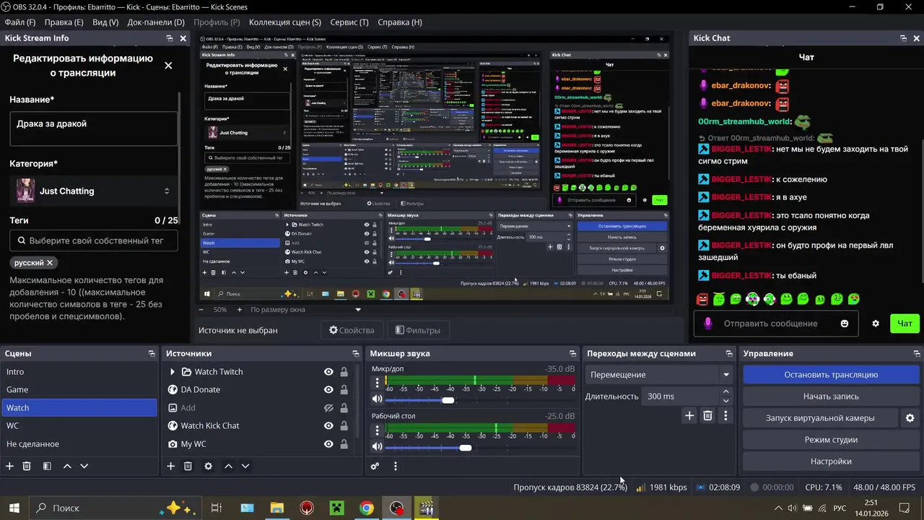The image size is (924, 520).
Task: Open the Коллекция сцен (S) menu
Action: coord(284,22)
